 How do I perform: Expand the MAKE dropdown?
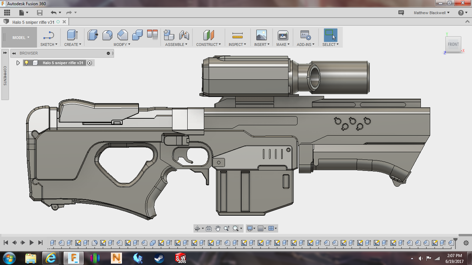point(283,45)
